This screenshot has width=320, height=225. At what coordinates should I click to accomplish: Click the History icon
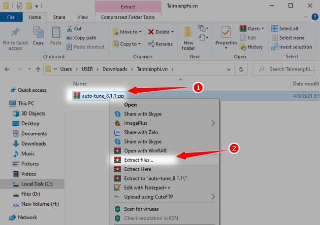243,47
